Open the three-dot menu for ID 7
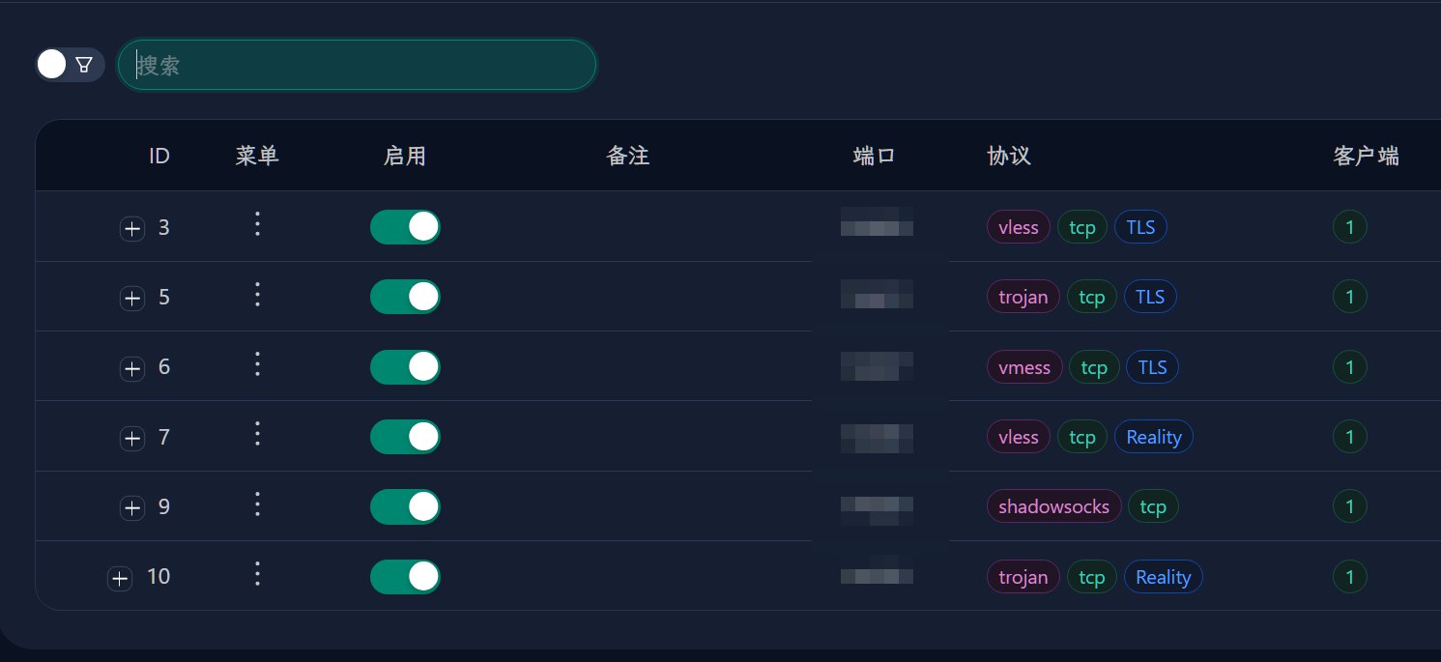This screenshot has height=662, width=1441. [257, 434]
